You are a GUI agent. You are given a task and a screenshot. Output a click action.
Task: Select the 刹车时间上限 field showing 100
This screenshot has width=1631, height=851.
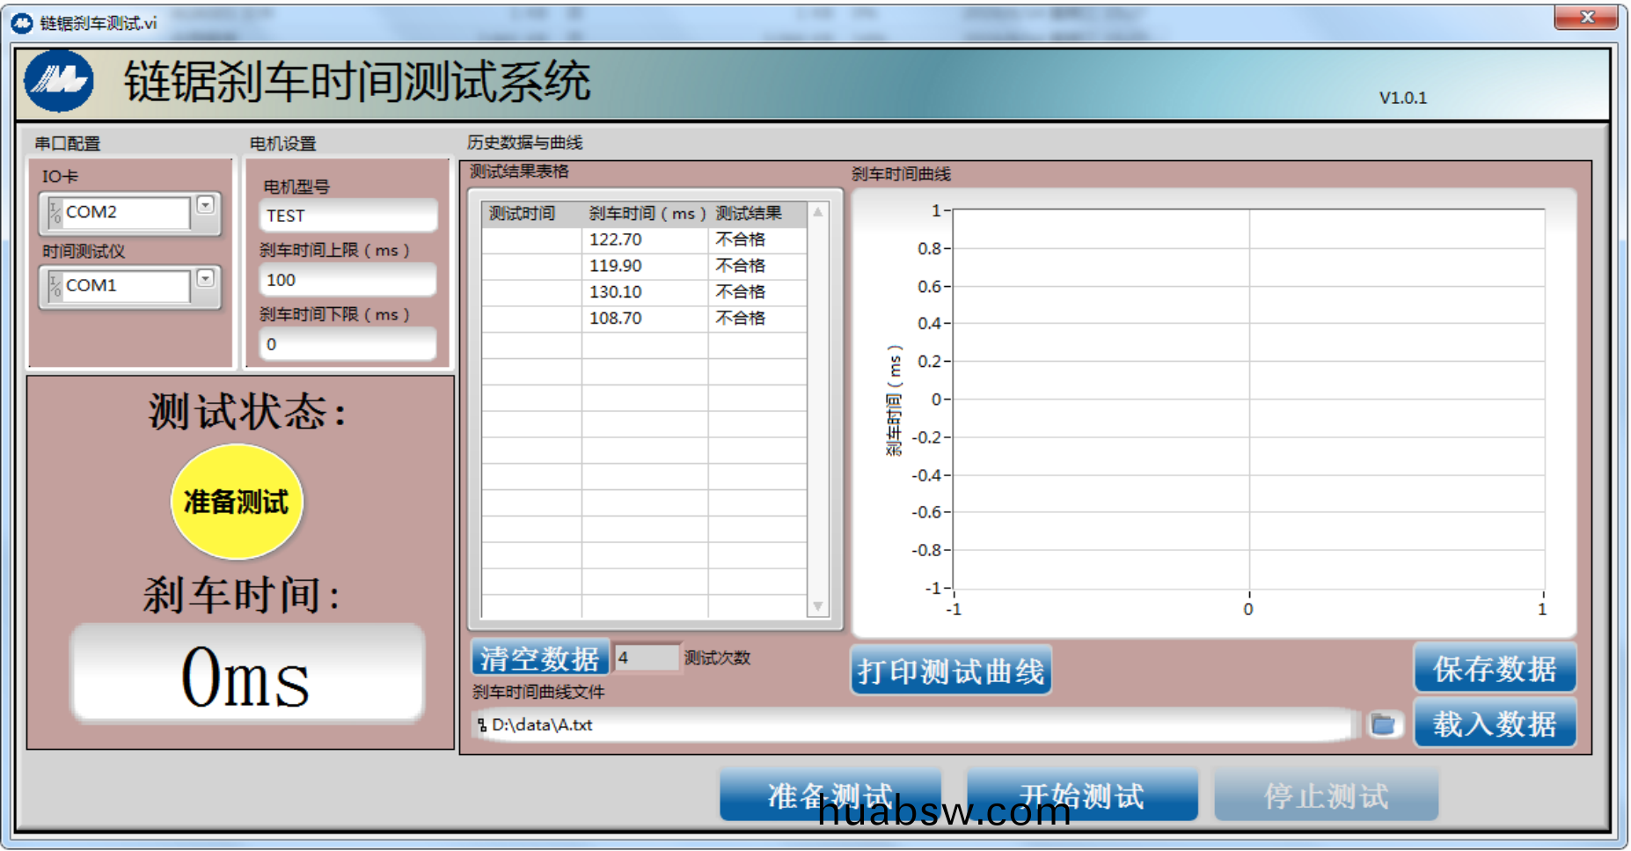coord(347,280)
